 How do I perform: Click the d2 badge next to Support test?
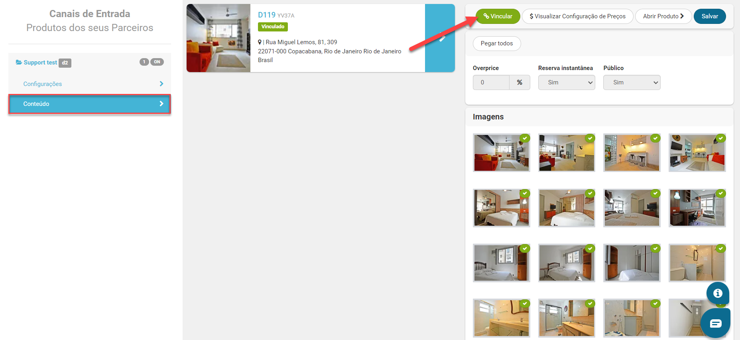(65, 63)
